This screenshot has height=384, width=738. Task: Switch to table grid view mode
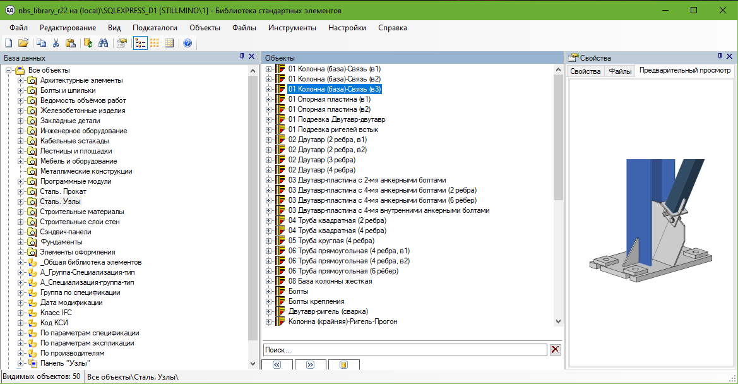(169, 44)
